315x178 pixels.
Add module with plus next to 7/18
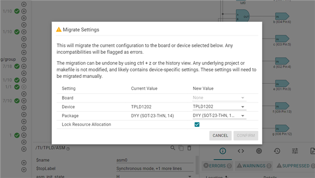click(24, 66)
